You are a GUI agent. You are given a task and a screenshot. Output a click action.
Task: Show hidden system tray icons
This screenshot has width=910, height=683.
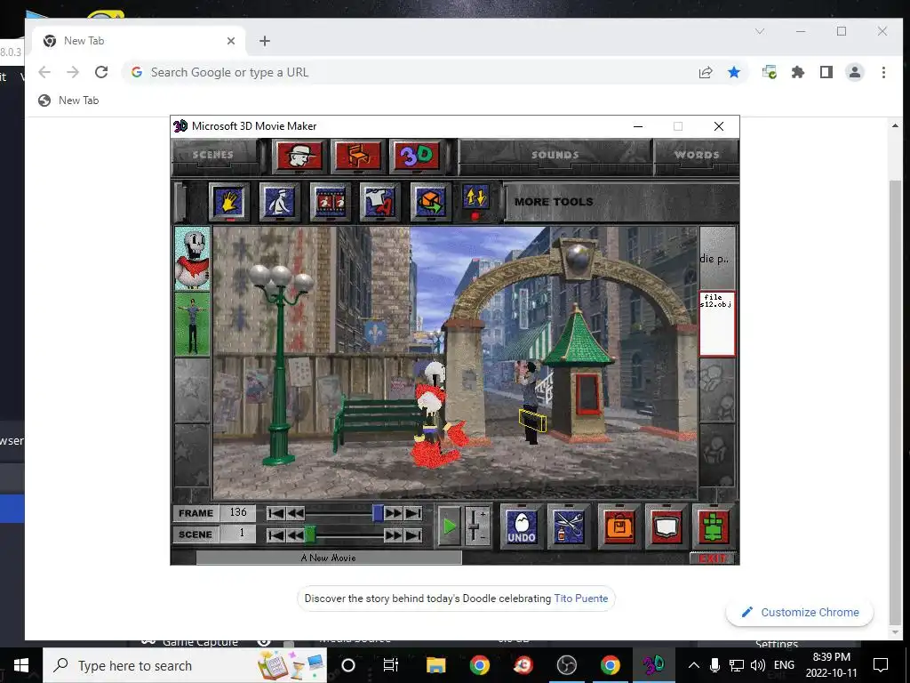point(693,665)
